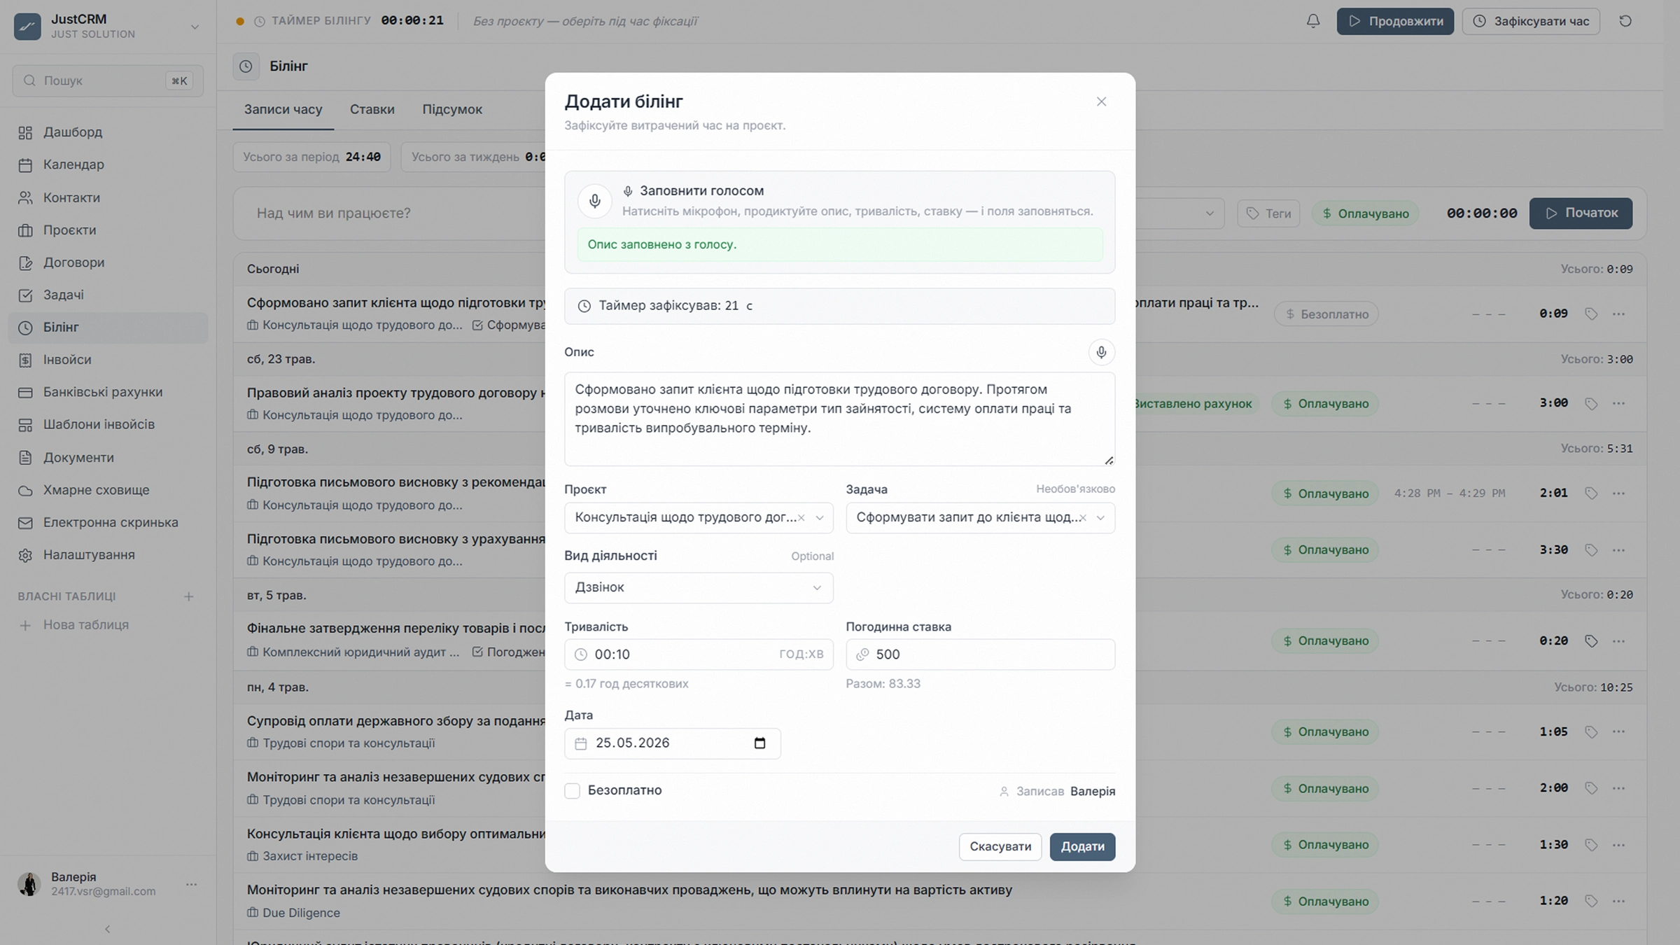Click Нова таблиця in the sidebar
The image size is (1680, 945).
tap(108, 625)
